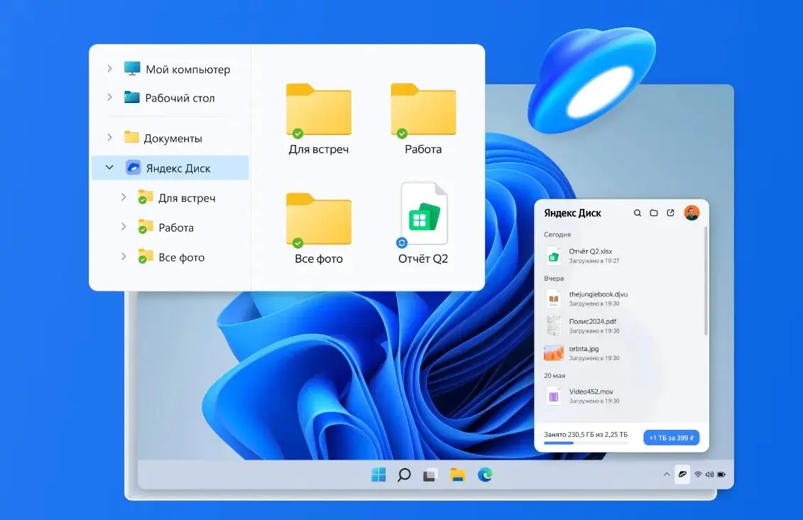Open the user avatar in Яндекс Диск panel
This screenshot has height=520, width=803.
[692, 212]
